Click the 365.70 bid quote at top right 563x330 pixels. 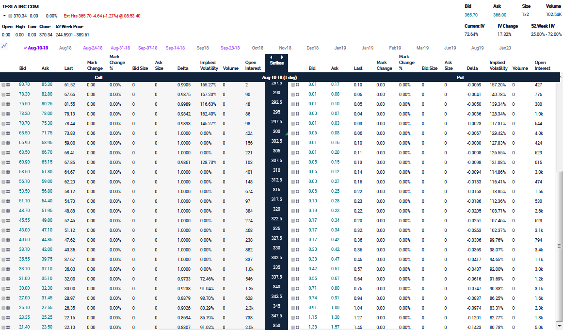coord(471,15)
